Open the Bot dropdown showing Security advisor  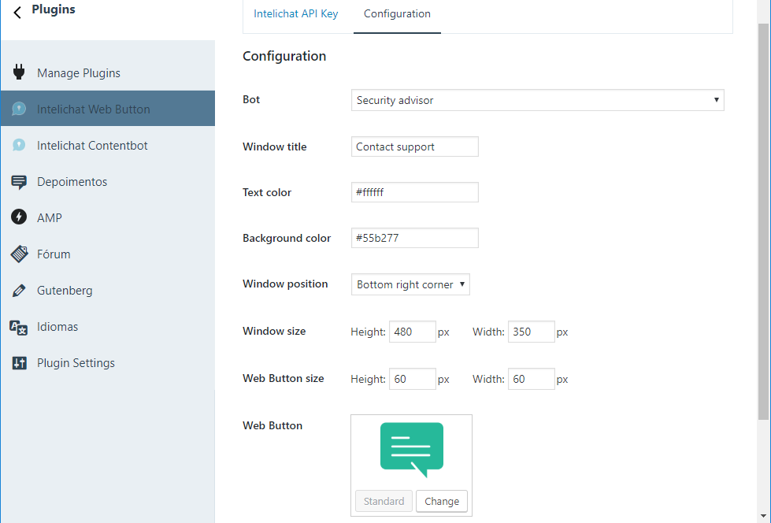[x=537, y=100]
